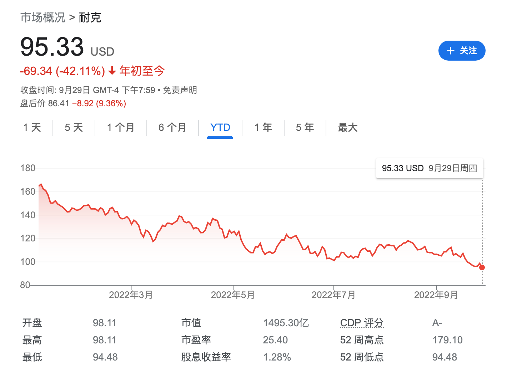This screenshot has width=507, height=368.
Task: Click the plus icon on the 关注 button
Action: click(451, 51)
